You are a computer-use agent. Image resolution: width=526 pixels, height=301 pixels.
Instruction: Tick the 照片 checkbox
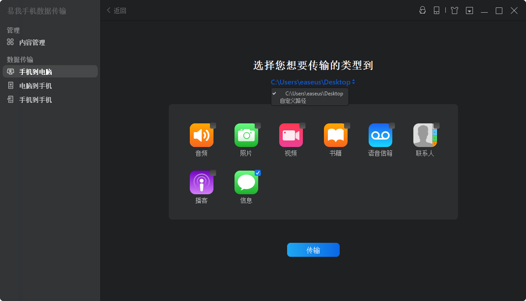pos(258,126)
